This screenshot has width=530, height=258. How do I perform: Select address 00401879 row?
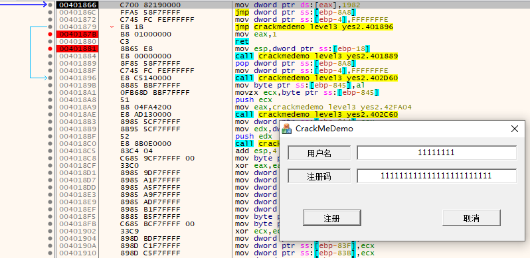[78, 27]
